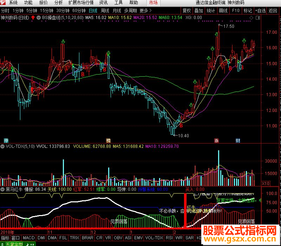
Task: Switch to 30分钟 chart period
Action: click(x=63, y=11)
